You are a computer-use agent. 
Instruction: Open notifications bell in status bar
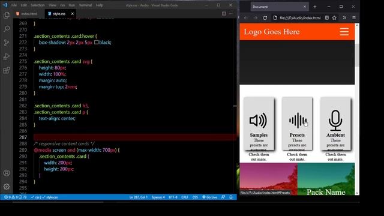pos(231,197)
